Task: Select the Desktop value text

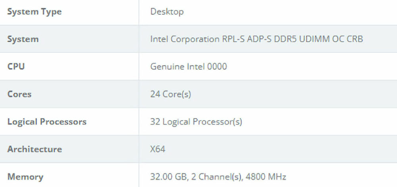Action: 167,12
